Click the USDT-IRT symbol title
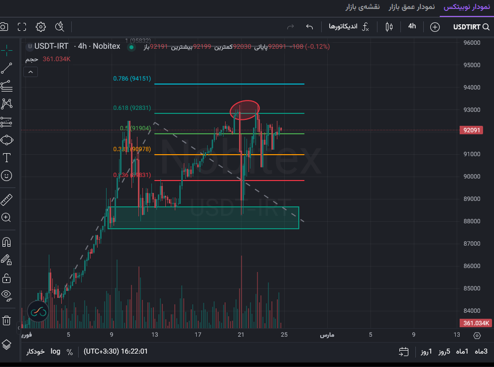Viewport: 494px width, 367px height. (51, 46)
